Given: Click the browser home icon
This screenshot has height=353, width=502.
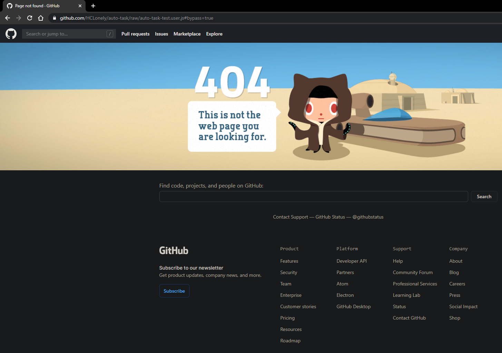Looking at the screenshot, I should pos(40,18).
